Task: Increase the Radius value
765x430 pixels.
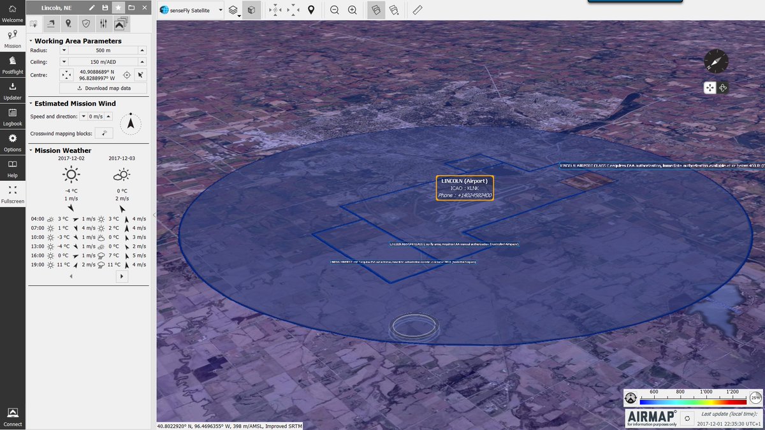Action: [x=142, y=51]
